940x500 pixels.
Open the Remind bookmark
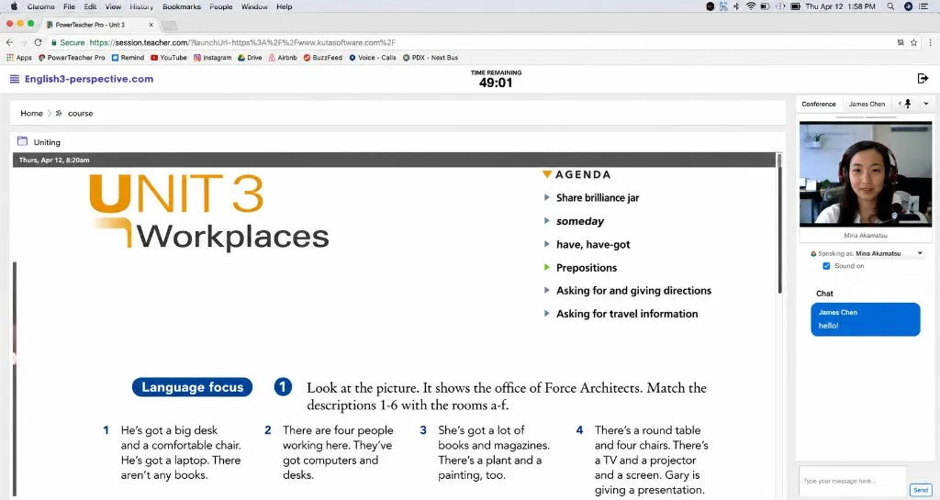[128, 58]
